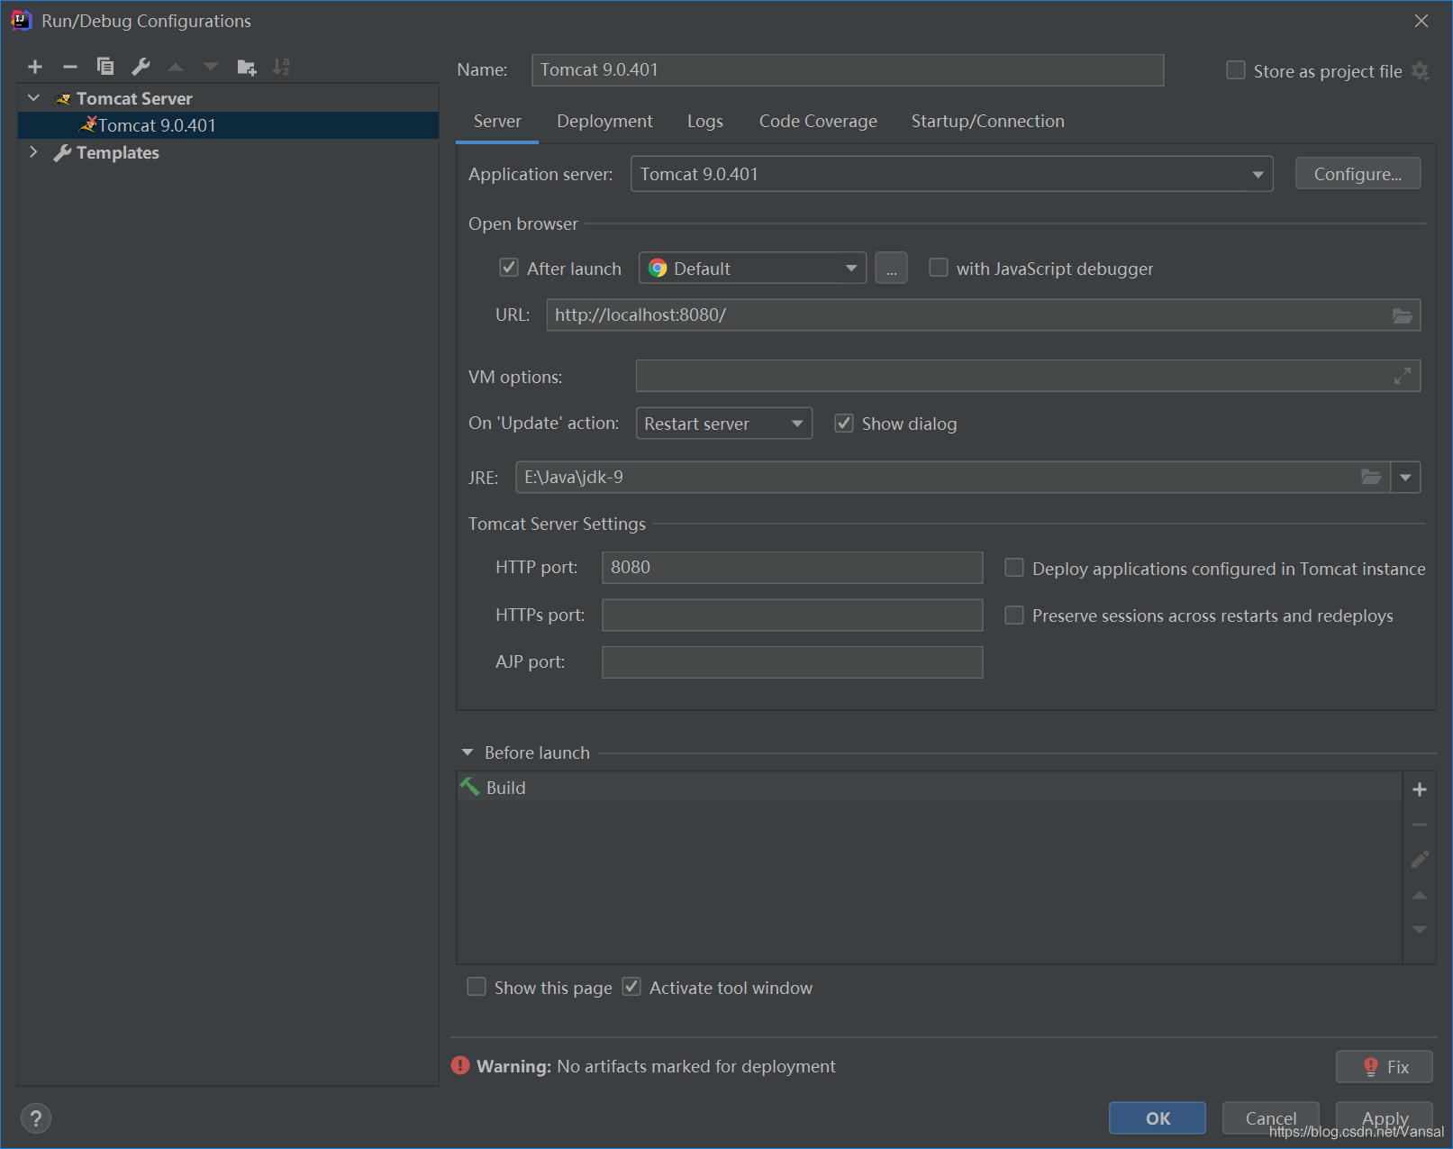This screenshot has height=1149, width=1453.
Task: Click the Apply button
Action: pyautogui.click(x=1385, y=1118)
